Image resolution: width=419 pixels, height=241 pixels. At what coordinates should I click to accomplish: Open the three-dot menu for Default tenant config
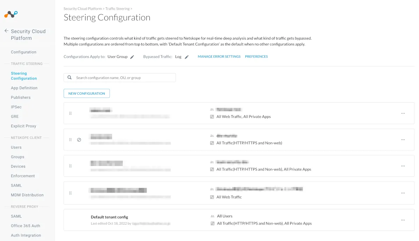point(403,220)
